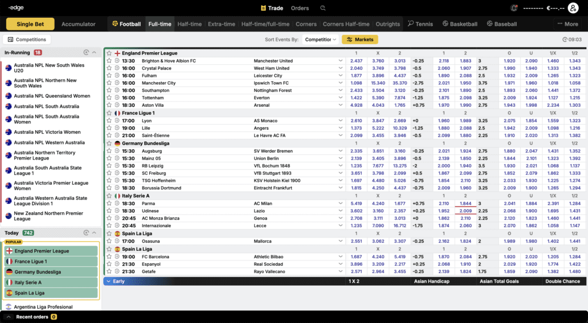The height and width of the screenshot is (323, 588).
Task: Expand markets for Southampton vs Nottingham Forest
Action: 341,90
